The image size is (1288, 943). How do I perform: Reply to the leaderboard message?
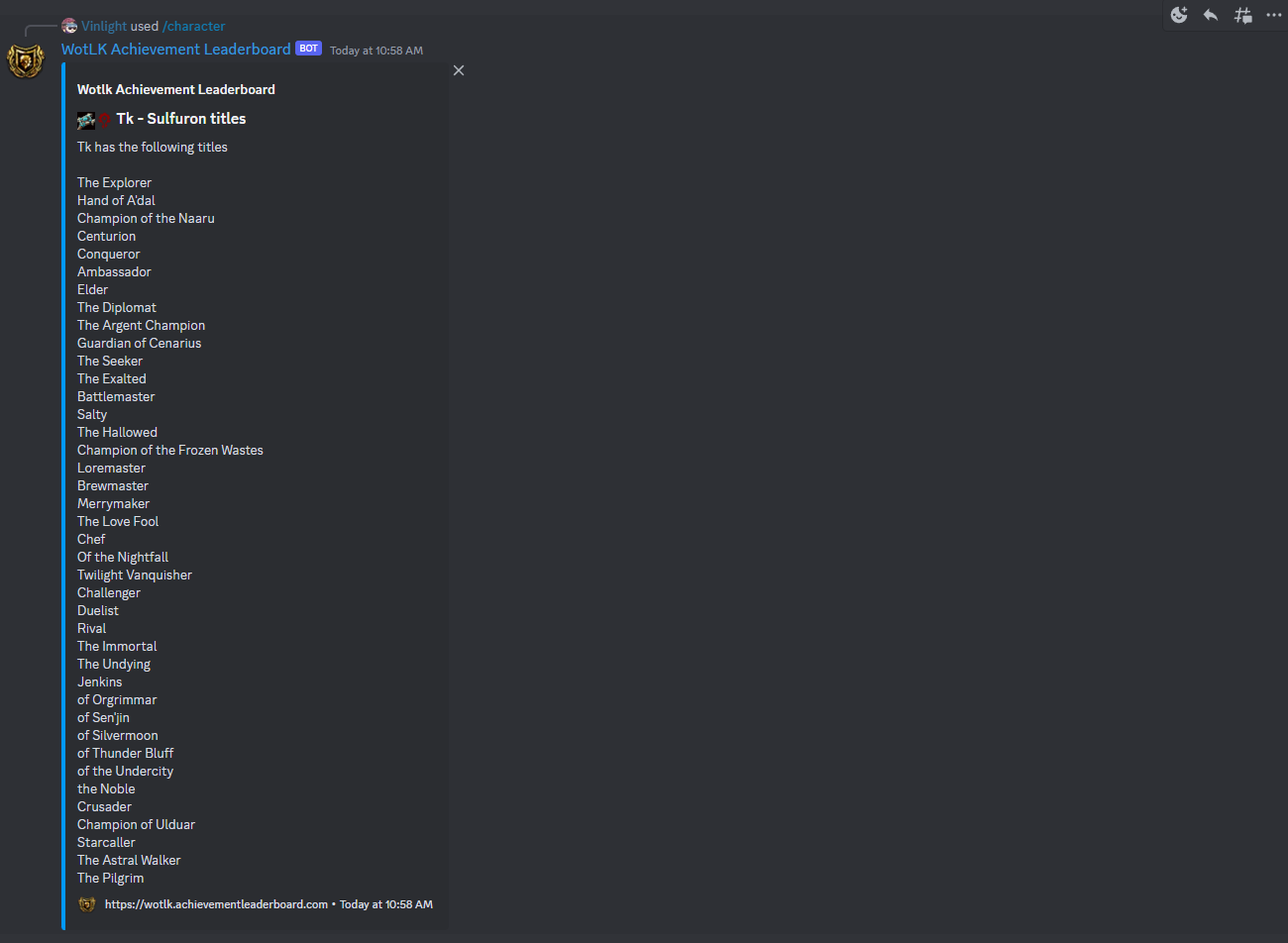1210,15
